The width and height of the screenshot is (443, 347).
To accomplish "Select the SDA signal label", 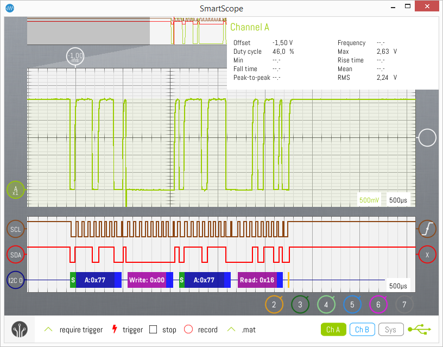I will 15,254.
